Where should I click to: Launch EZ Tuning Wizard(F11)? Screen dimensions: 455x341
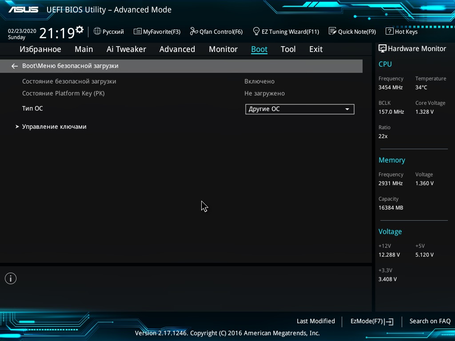(x=286, y=32)
